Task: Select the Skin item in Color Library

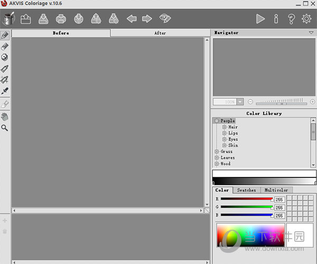Action: click(233, 145)
